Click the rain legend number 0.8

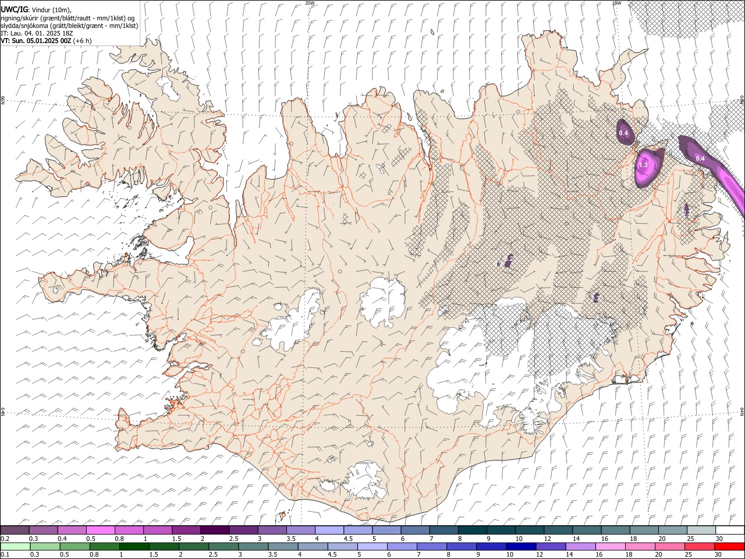point(94,555)
